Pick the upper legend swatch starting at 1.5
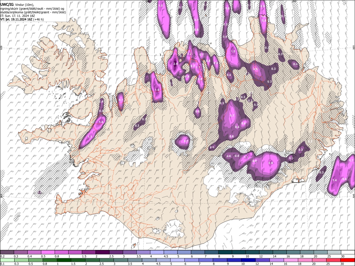 pyautogui.click(x=89, y=252)
